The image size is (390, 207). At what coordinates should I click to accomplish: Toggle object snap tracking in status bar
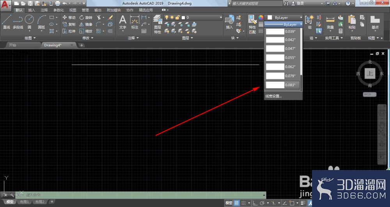[285, 203]
